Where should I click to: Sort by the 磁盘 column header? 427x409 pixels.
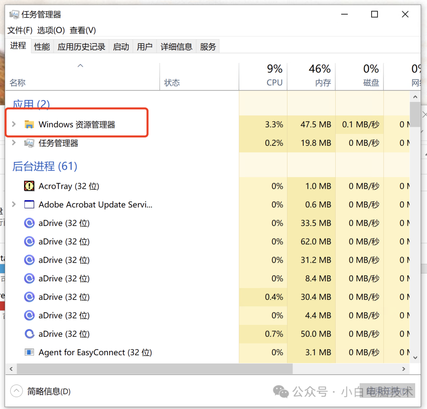(x=359, y=77)
